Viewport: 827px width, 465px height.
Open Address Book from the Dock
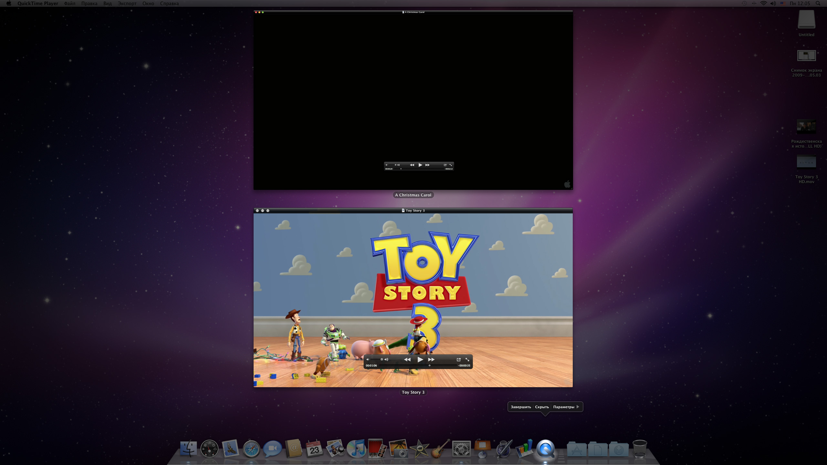coord(293,448)
